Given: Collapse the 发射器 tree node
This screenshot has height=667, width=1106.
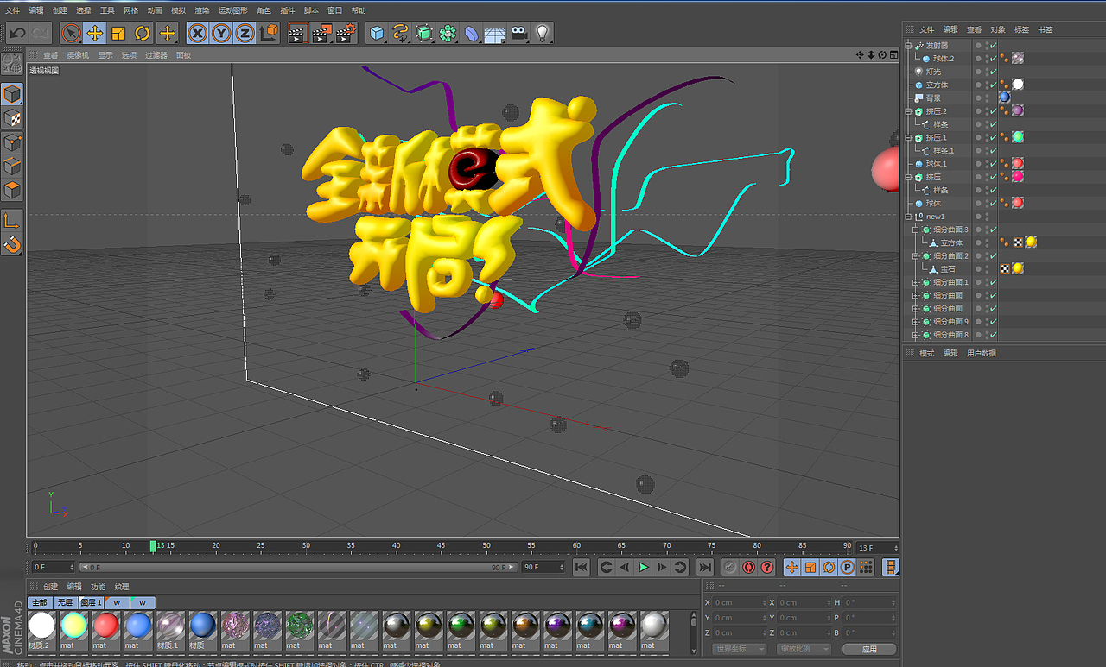Looking at the screenshot, I should coord(909,46).
